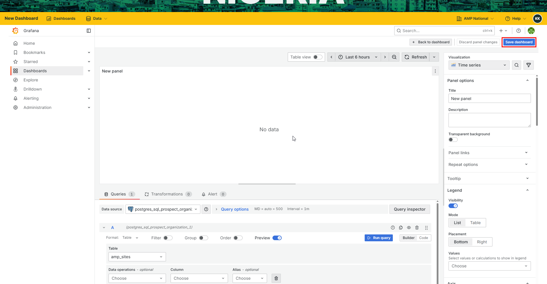Open the Query inspector
The image size is (547, 284).
tap(409, 209)
